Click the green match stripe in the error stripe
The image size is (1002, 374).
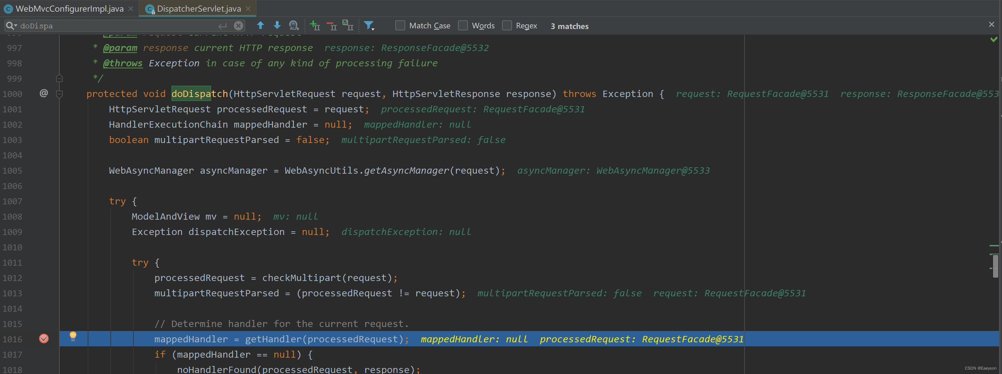tap(994, 246)
